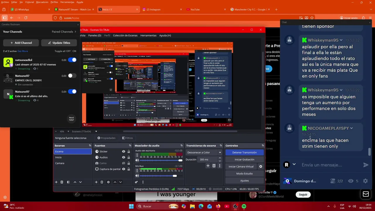Open OBS Studio taskbar icon
This screenshot has height=211, width=375.
pos(235,206)
